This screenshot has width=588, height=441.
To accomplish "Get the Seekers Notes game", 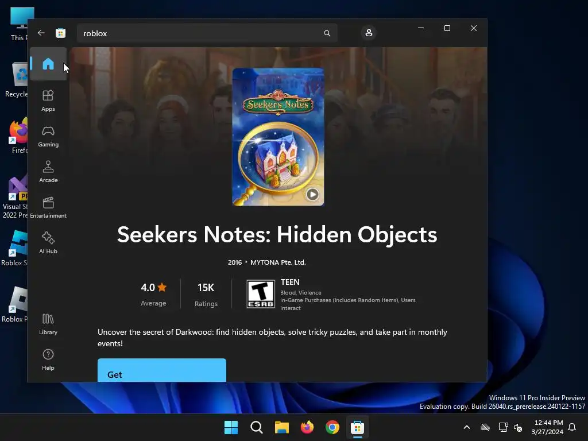I will pos(161,370).
